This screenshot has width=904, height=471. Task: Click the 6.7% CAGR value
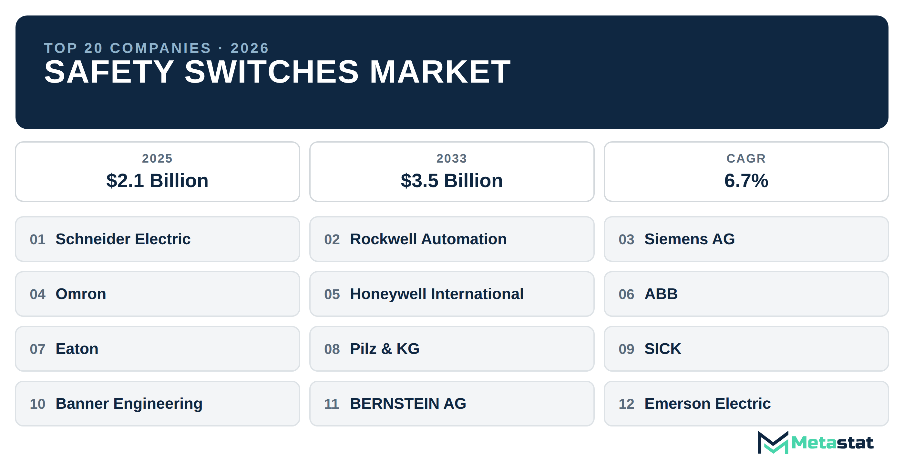point(746,181)
